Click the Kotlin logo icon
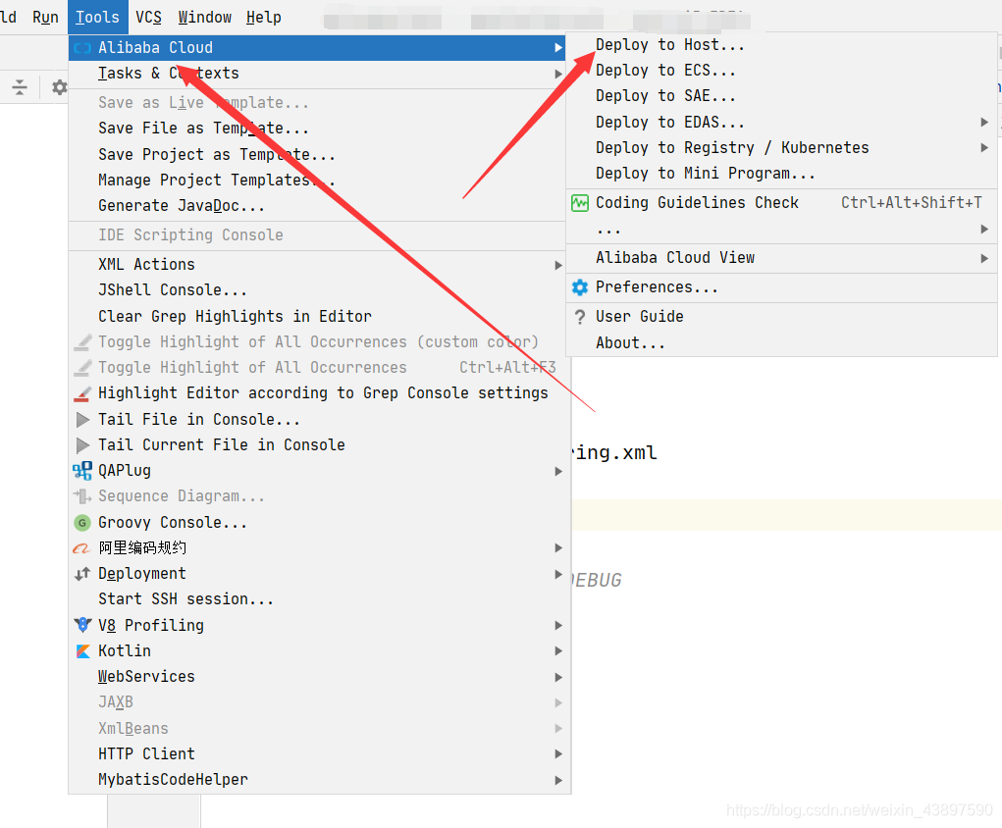Screen dimensions: 1002x828 click(x=82, y=651)
